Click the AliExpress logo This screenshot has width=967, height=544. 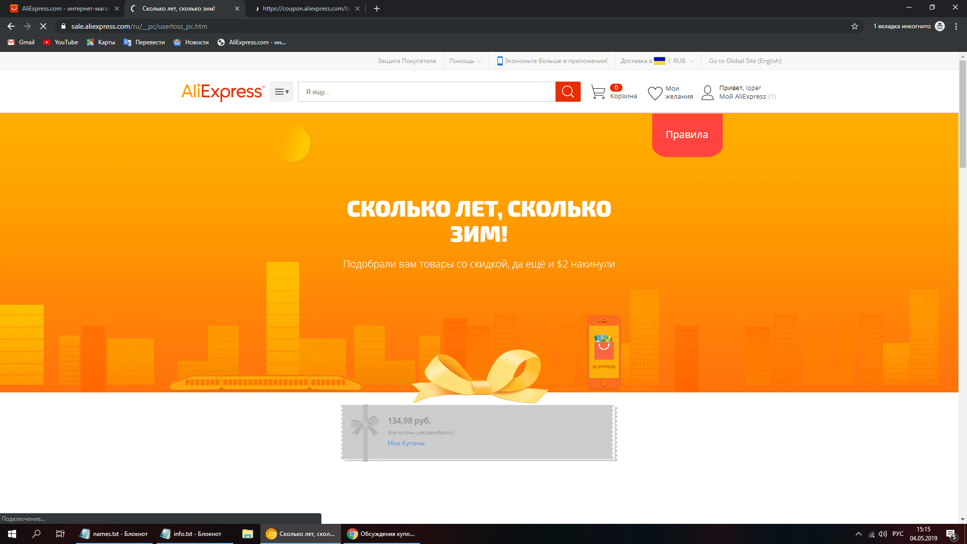click(x=223, y=92)
